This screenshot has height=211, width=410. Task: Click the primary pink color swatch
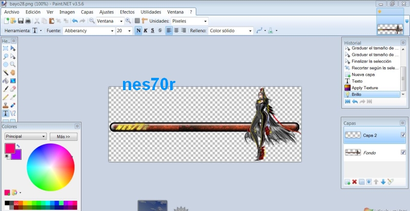[x=10, y=149]
